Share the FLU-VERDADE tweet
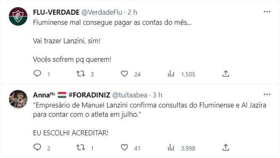This screenshot has width=280, height=158. [226, 74]
